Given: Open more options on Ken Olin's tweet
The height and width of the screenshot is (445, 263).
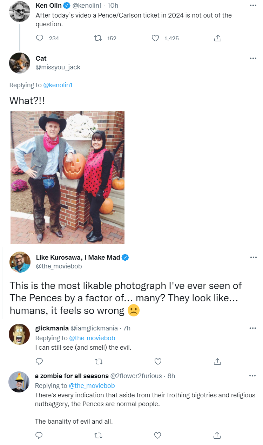Looking at the screenshot, I should pos(253,6).
